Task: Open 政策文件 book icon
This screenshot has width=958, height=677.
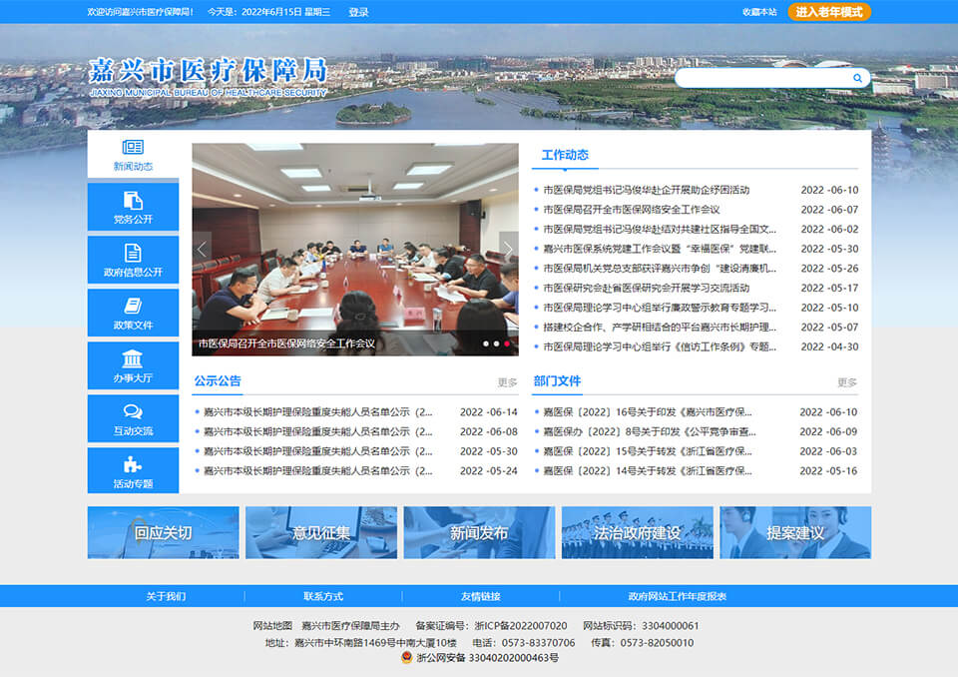Action: click(133, 307)
